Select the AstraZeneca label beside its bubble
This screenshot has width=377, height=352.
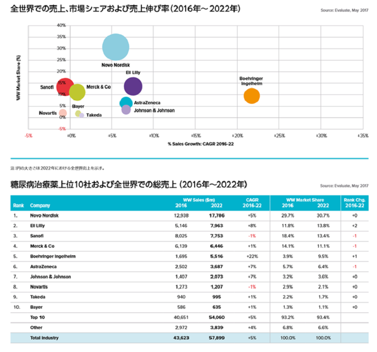(x=147, y=103)
